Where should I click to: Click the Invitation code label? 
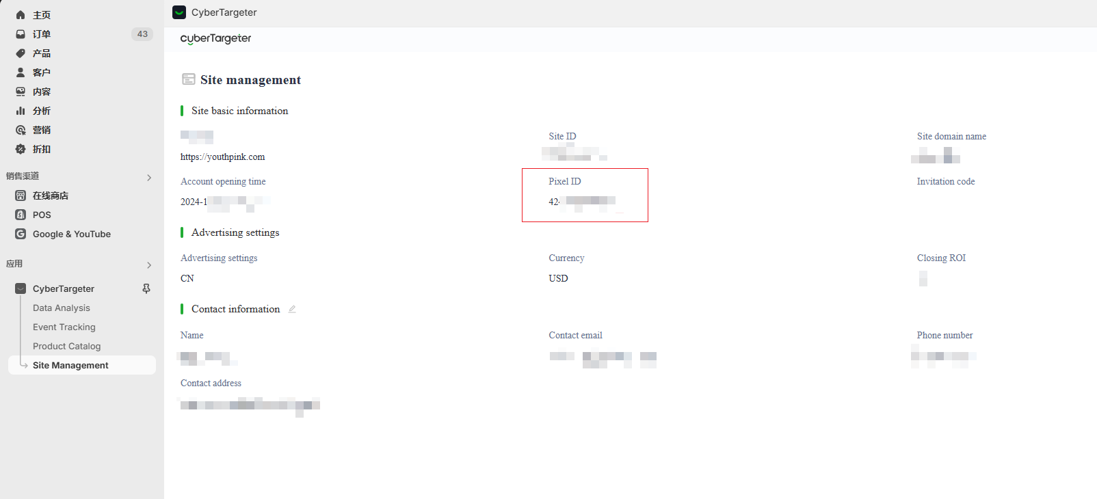[946, 181]
